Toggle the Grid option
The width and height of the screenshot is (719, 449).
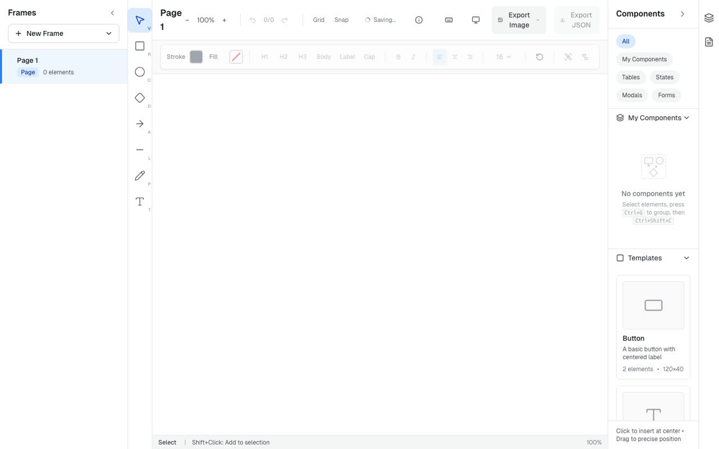pos(318,20)
